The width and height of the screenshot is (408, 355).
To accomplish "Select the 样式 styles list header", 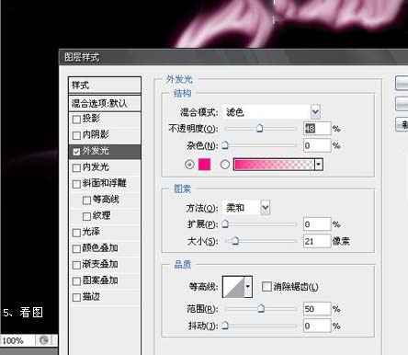I will (105, 85).
